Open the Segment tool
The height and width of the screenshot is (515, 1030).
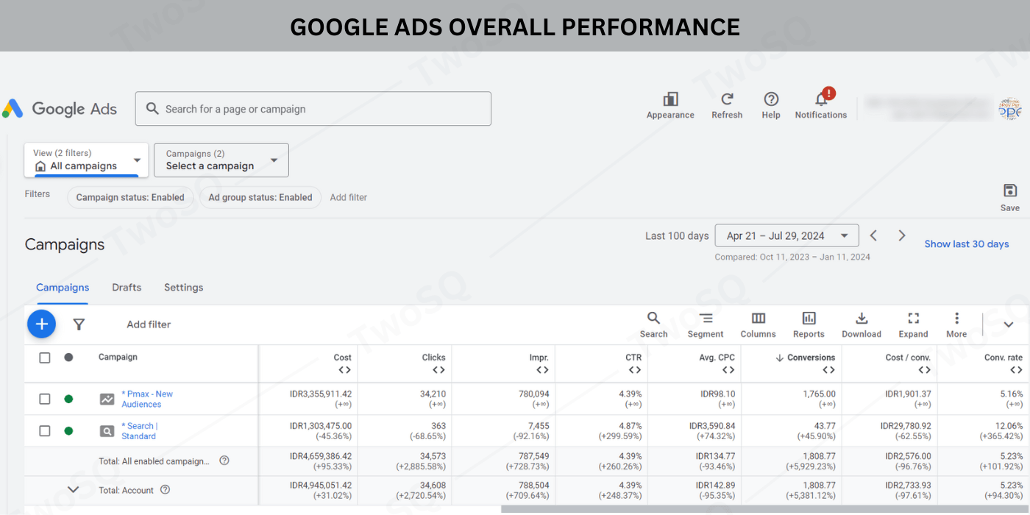(706, 319)
